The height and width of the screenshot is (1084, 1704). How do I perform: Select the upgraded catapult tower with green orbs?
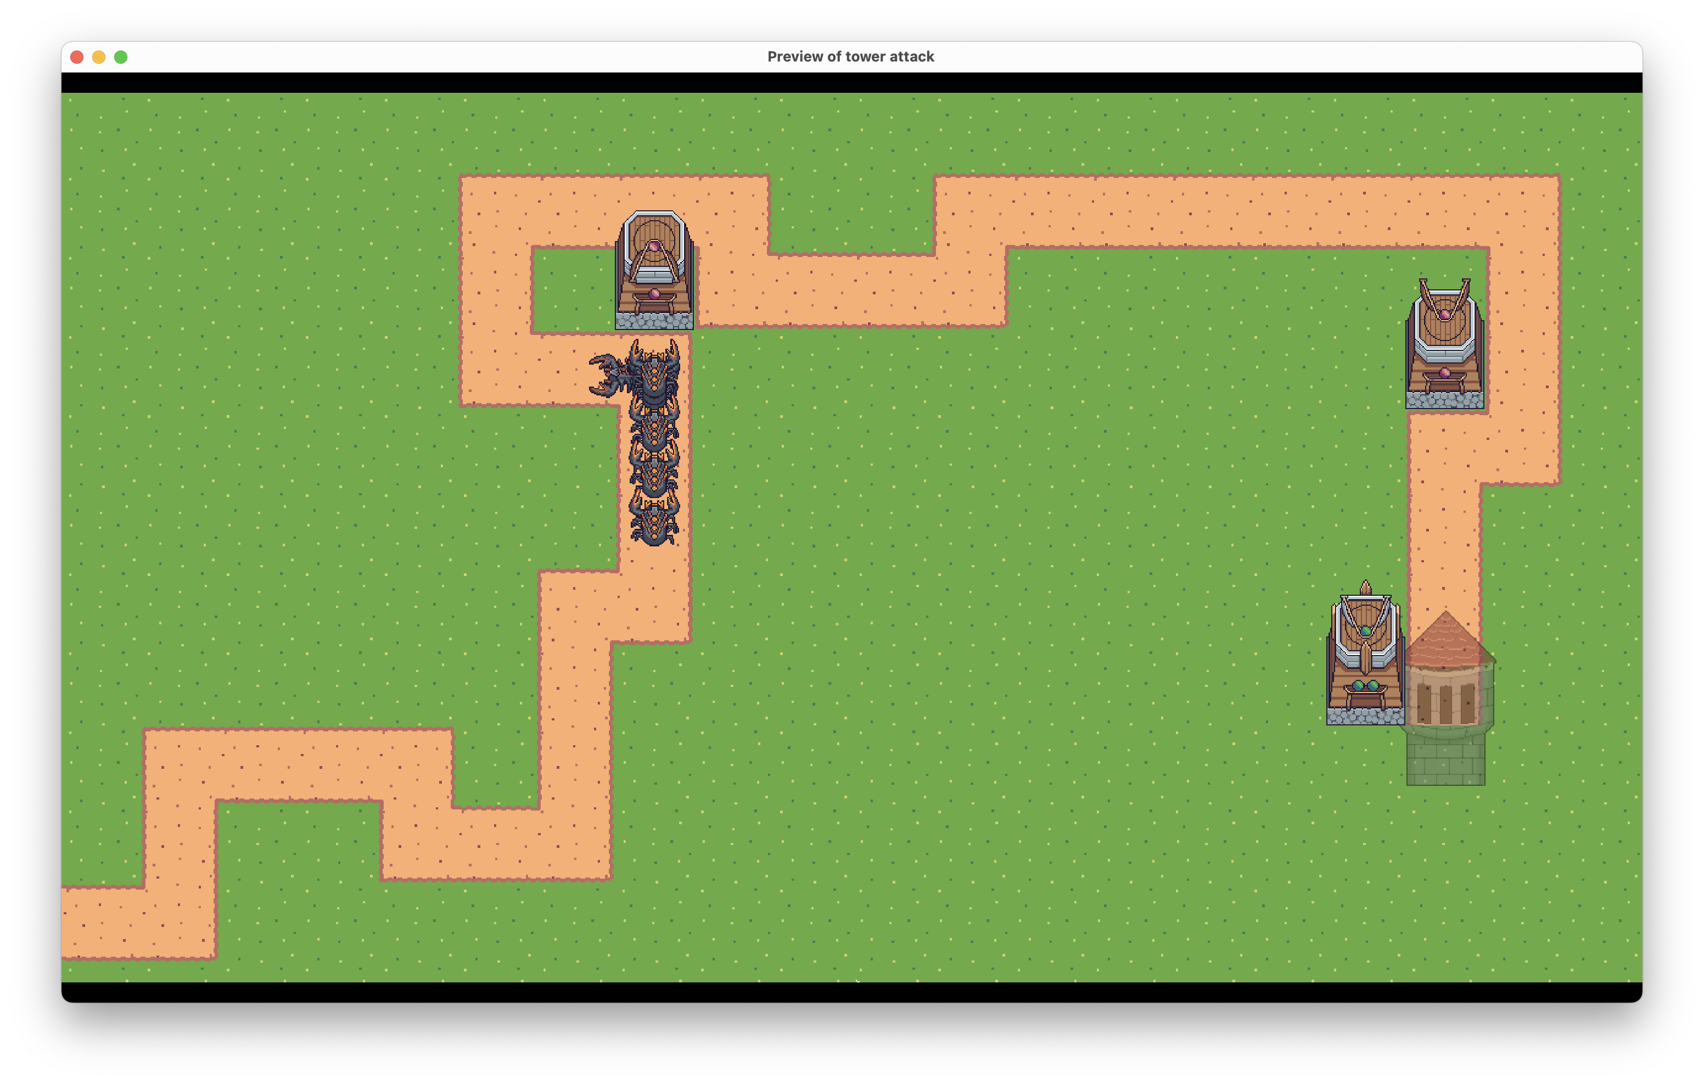coord(1365,655)
